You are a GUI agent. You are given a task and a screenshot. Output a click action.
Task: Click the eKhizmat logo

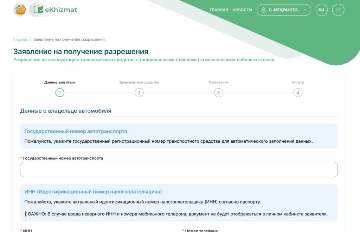(x=56, y=10)
